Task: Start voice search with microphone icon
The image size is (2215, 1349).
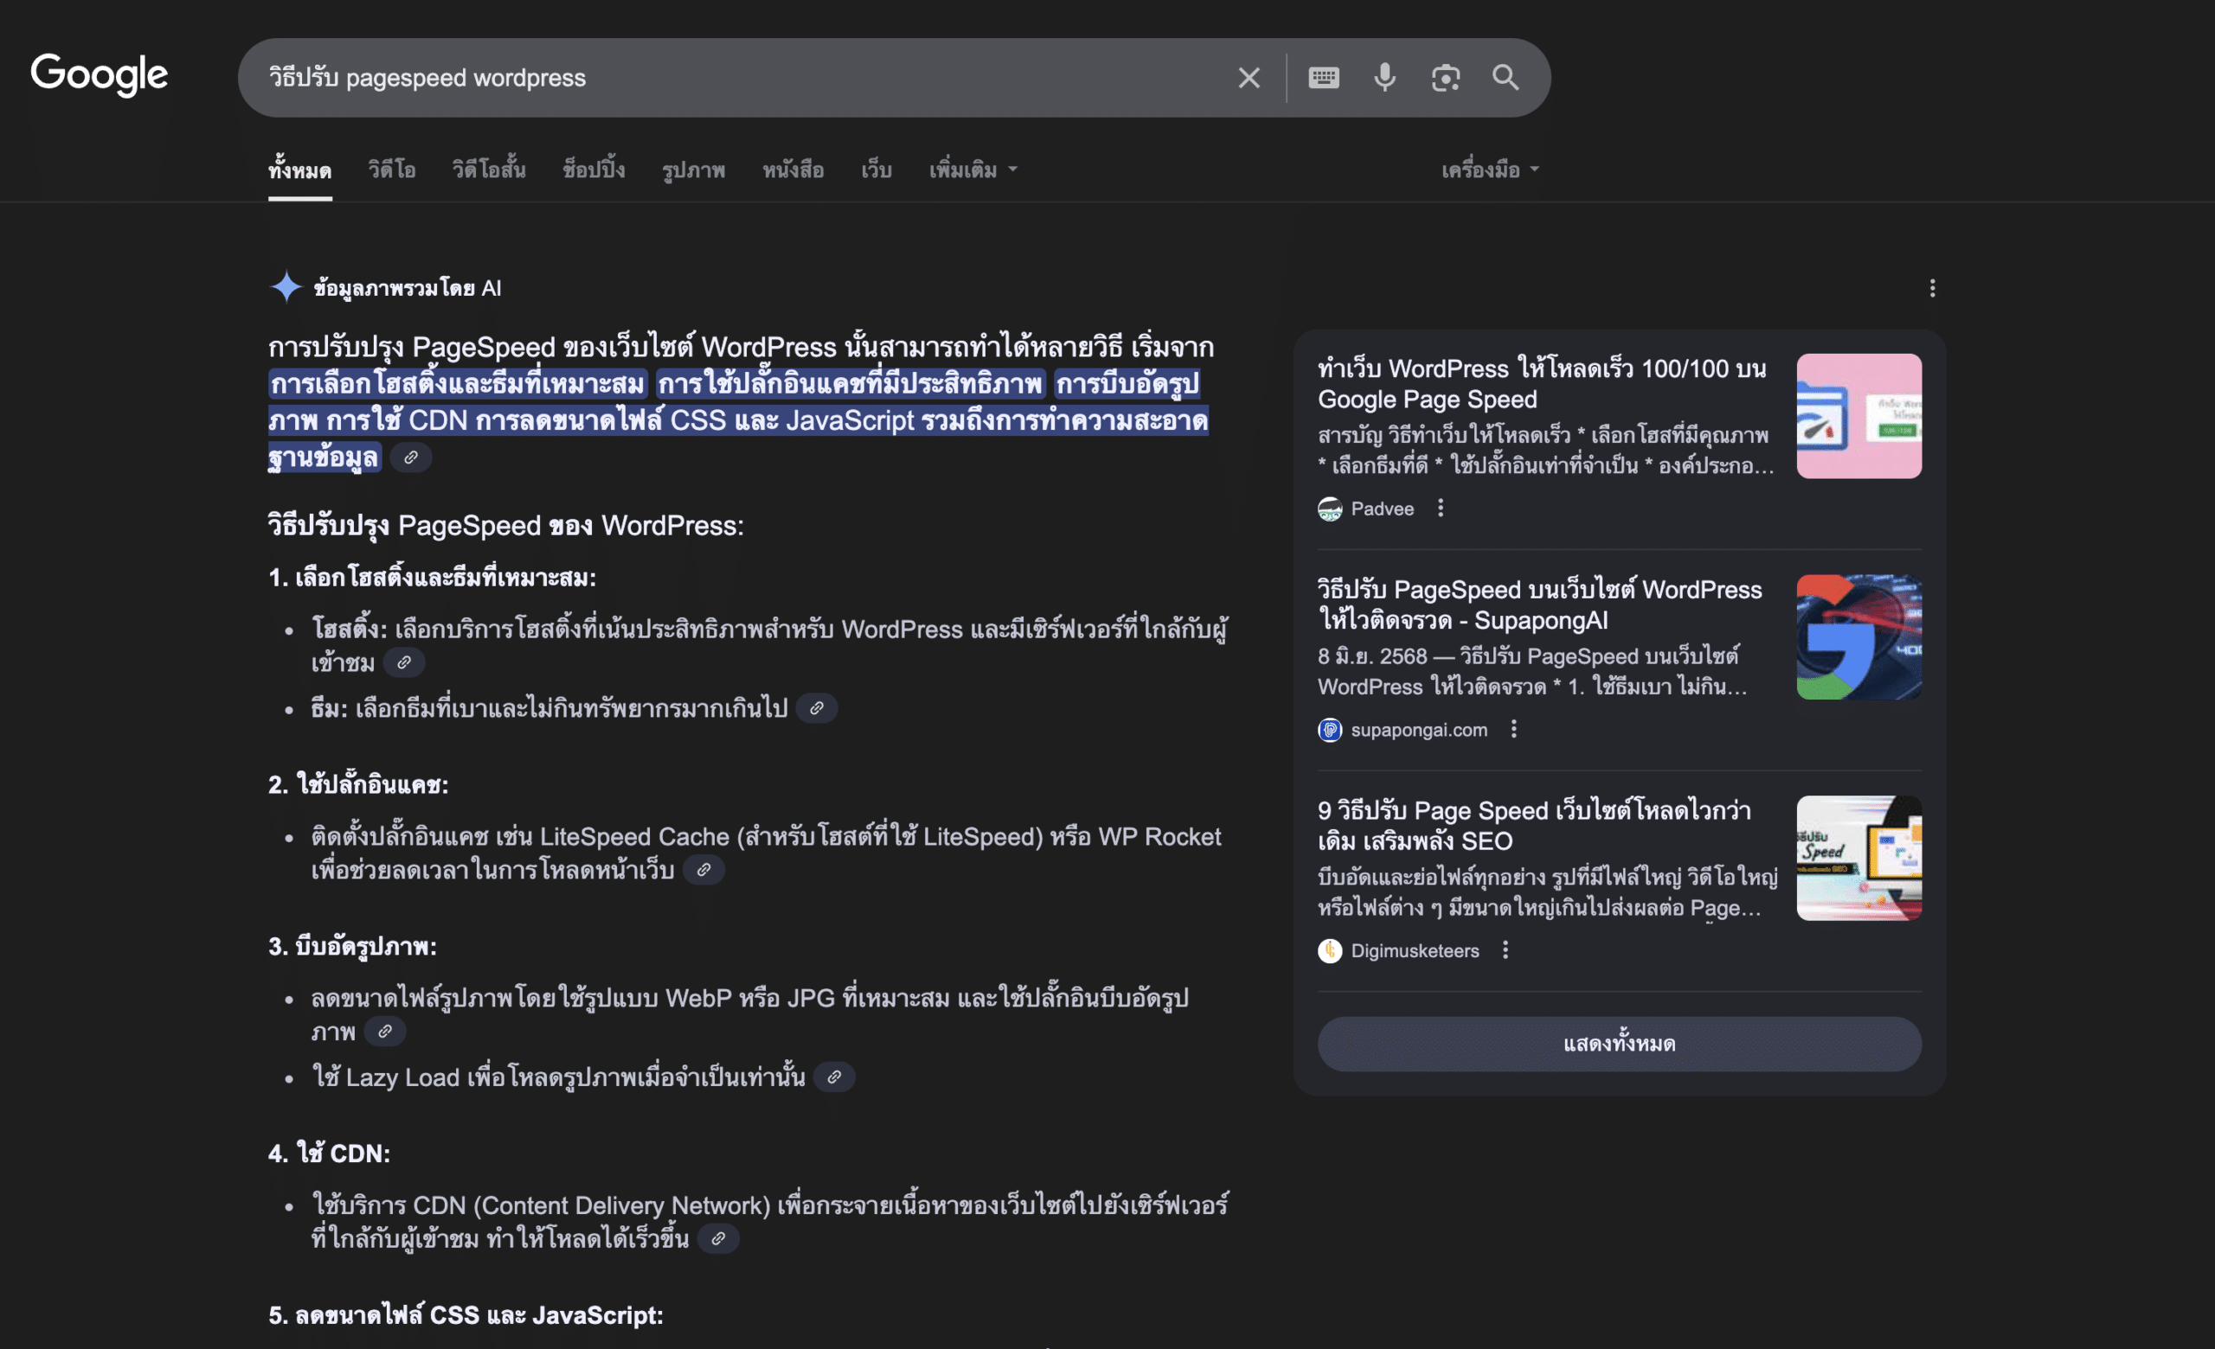Action: pos(1384,78)
